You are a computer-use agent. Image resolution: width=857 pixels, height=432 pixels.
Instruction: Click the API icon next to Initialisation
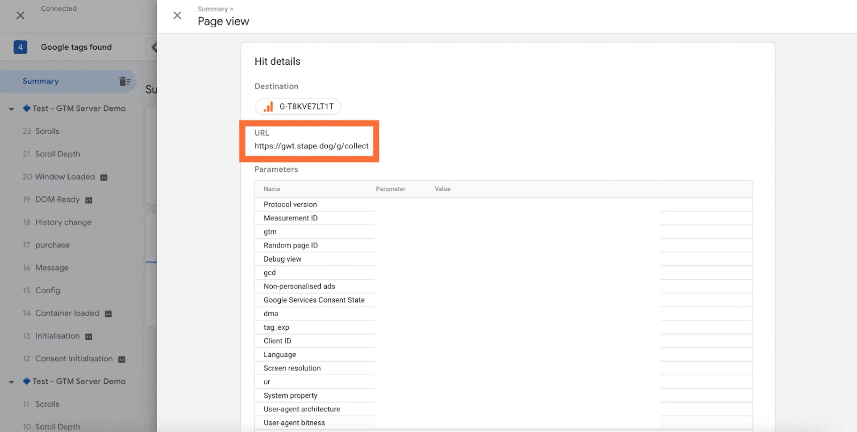(x=89, y=337)
